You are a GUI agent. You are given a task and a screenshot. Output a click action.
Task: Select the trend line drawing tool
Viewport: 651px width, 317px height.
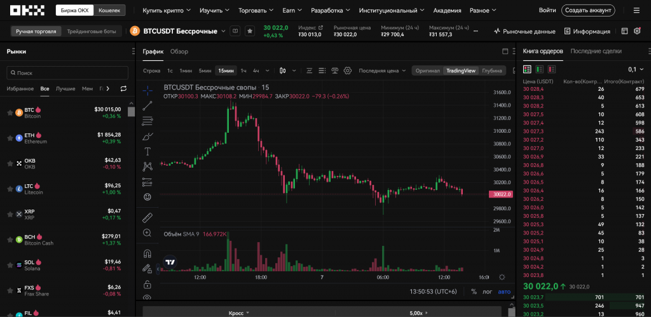coord(147,105)
